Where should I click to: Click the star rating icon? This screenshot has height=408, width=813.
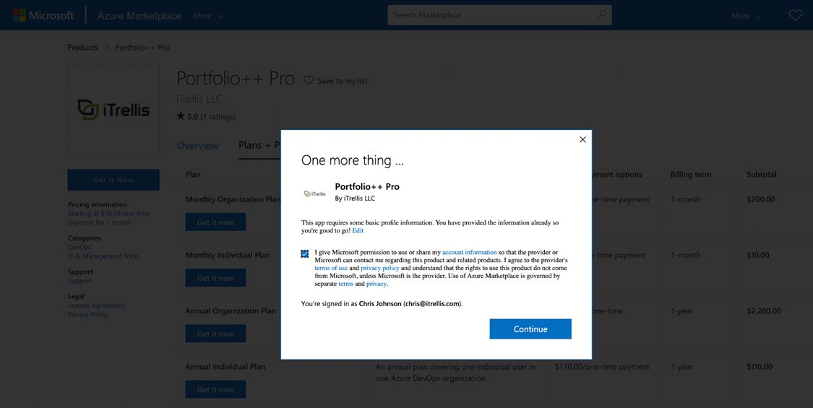point(181,116)
